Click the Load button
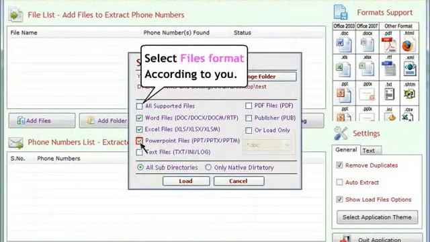The image size is (430, 242). click(186, 181)
